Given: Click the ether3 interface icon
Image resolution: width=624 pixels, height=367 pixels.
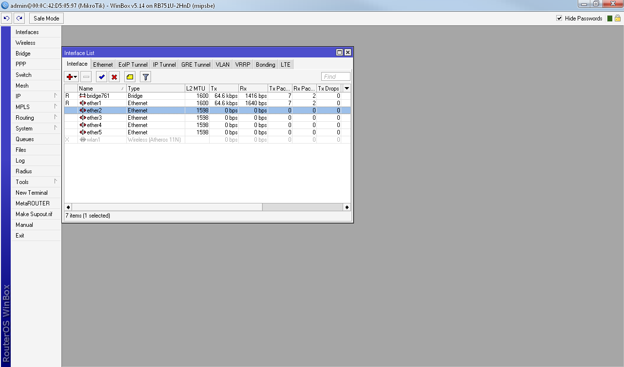Looking at the screenshot, I should pyautogui.click(x=82, y=118).
